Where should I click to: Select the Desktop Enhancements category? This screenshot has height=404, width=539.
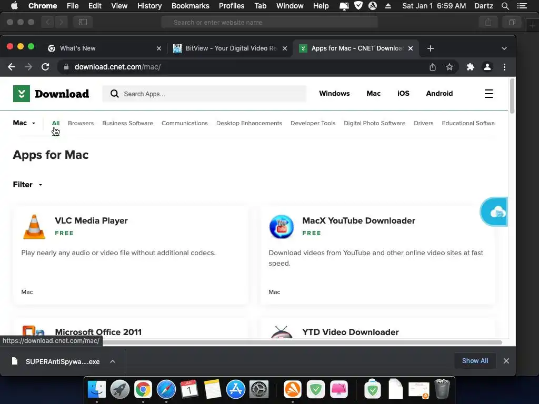coord(249,123)
